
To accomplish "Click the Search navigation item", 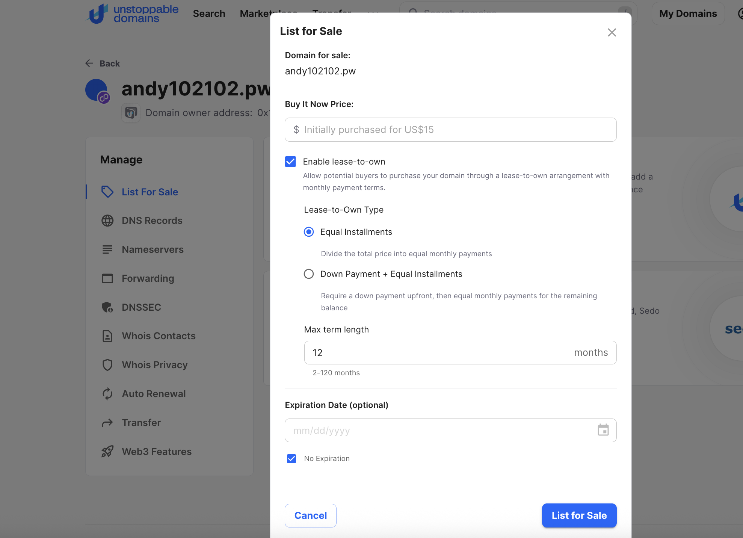I will point(209,14).
